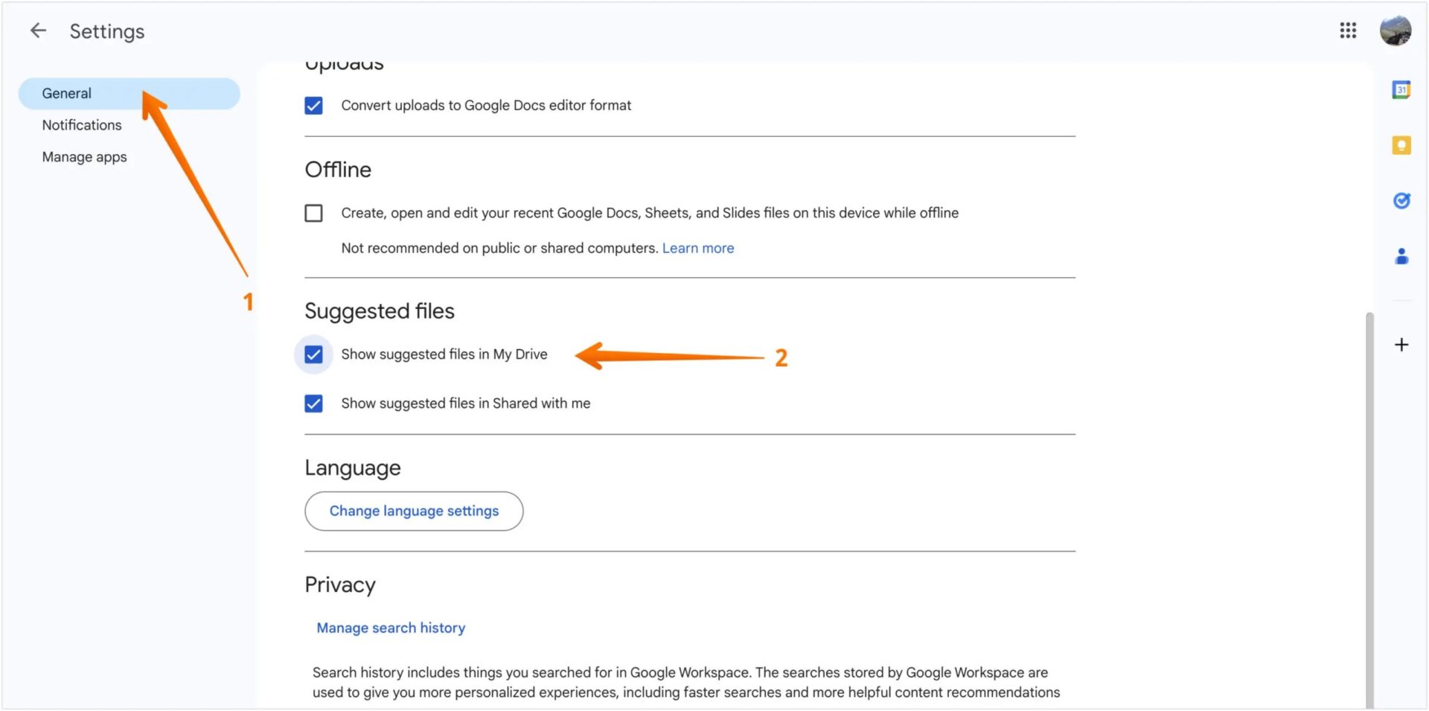This screenshot has height=711, width=1429.
Task: Uncheck Show suggested files in Shared with me
Action: (313, 403)
